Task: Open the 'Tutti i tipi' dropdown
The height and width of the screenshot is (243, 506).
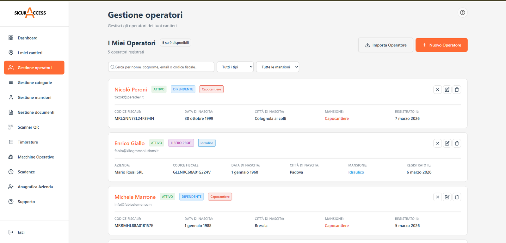Action: point(235,67)
